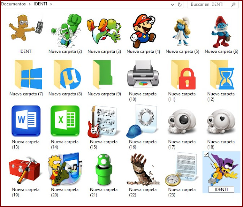Select the green folder icon

[x=103, y=74]
